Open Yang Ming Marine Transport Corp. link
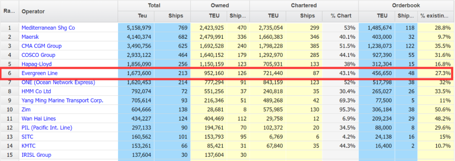The image size is (455, 161). click(62, 100)
